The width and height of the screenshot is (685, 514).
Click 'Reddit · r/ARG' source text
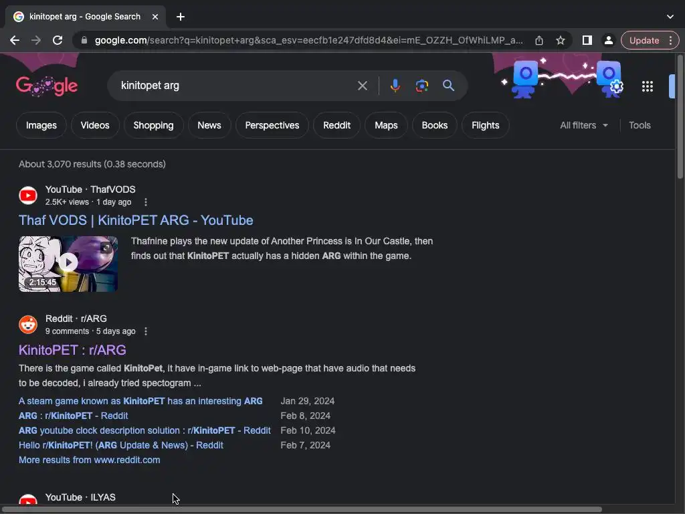point(76,319)
